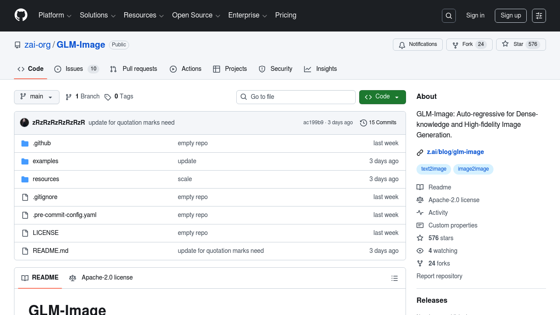560x315 pixels.
Task: Click the Readme book icon in About
Action: click(420, 187)
